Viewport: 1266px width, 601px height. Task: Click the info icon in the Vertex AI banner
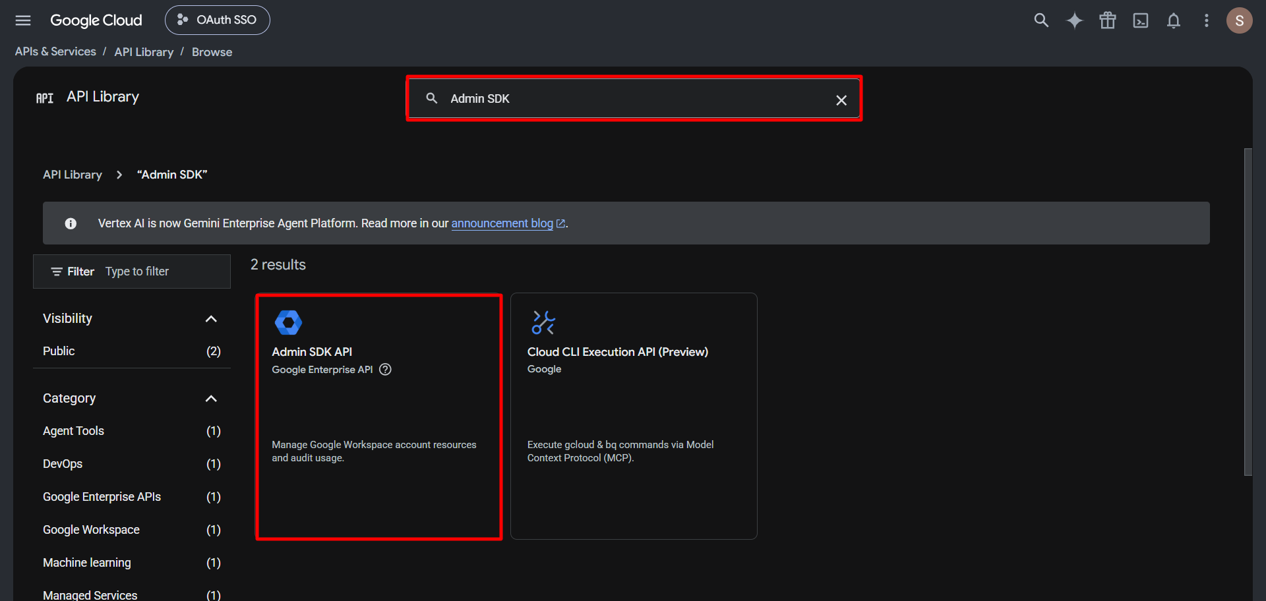pos(71,223)
